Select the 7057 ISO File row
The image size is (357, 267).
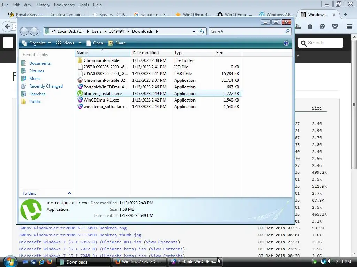pyautogui.click(x=159, y=67)
